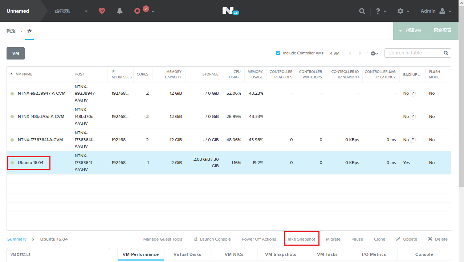The image size is (464, 262).
Task: Click Manage Guest Tools
Action: click(163, 239)
